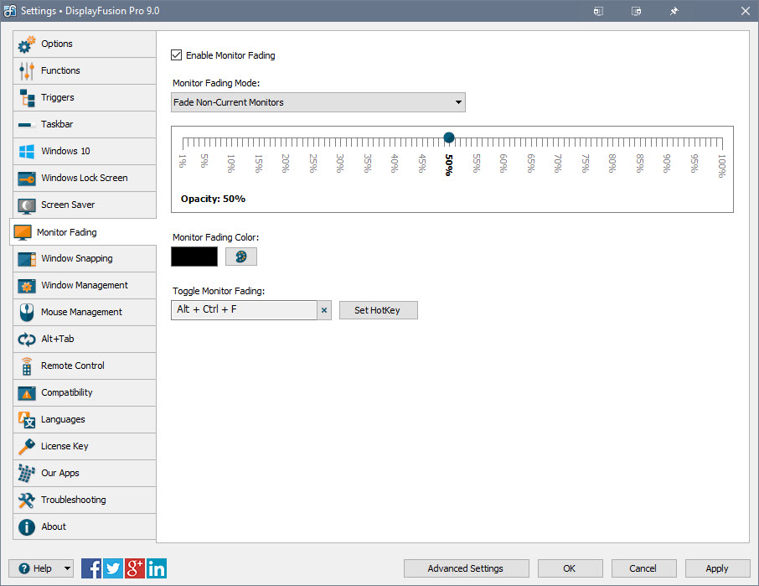Image resolution: width=759 pixels, height=586 pixels.
Task: Open the Troubleshooting wrench icon
Action: tap(27, 500)
